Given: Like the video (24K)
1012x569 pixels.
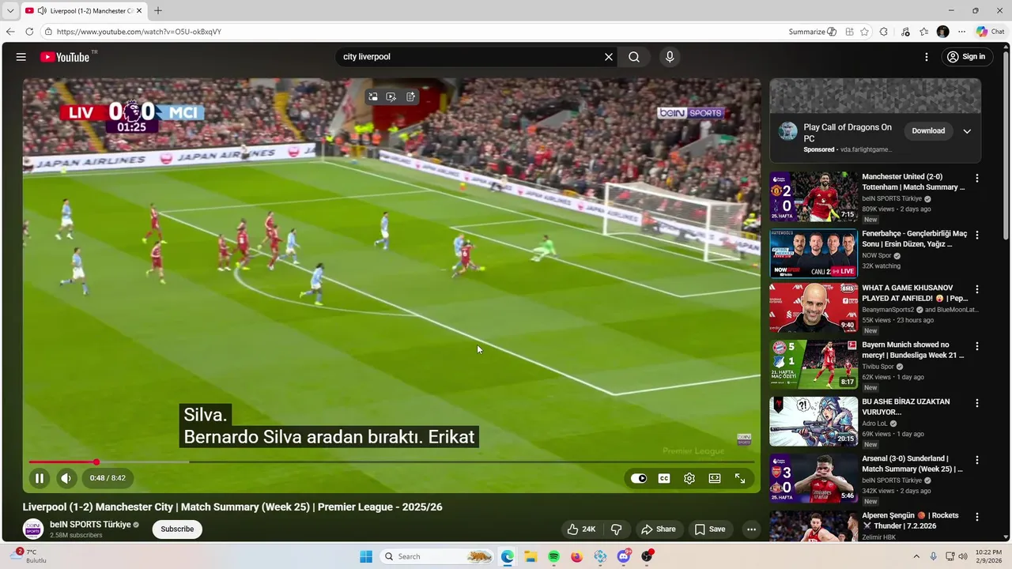Looking at the screenshot, I should (581, 529).
